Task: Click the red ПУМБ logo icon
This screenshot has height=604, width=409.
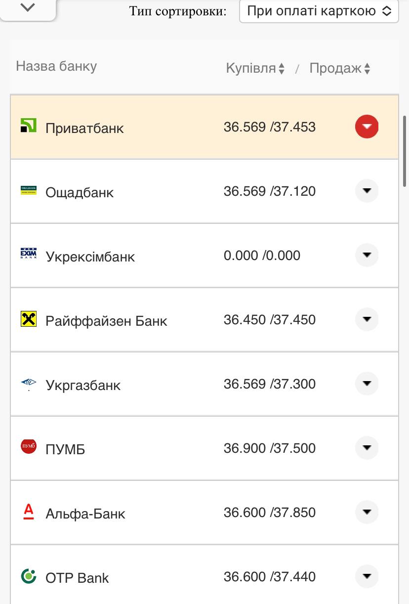Action: [x=28, y=447]
